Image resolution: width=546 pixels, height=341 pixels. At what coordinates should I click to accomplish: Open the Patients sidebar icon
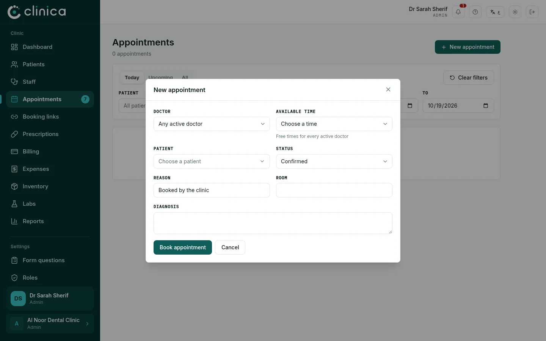(14, 64)
